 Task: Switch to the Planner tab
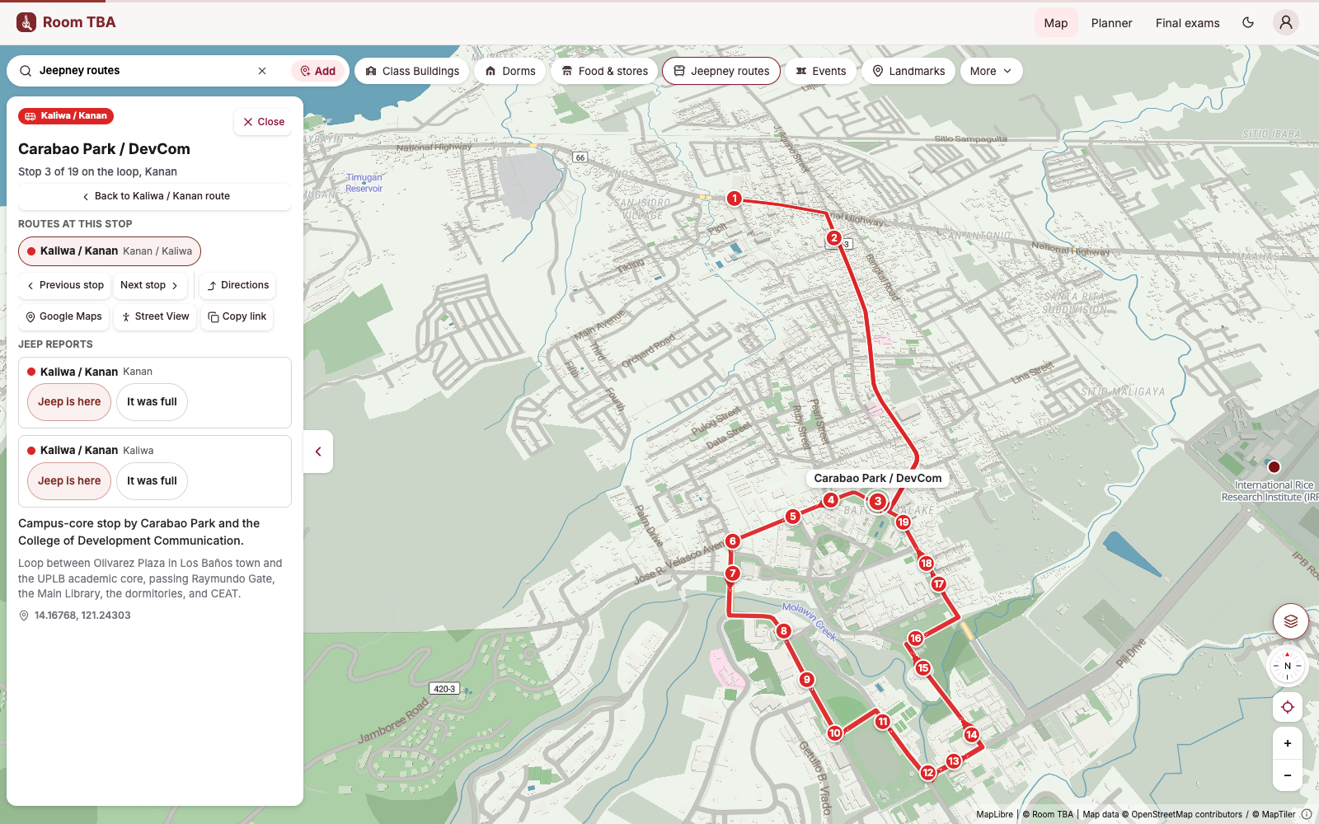point(1111,23)
